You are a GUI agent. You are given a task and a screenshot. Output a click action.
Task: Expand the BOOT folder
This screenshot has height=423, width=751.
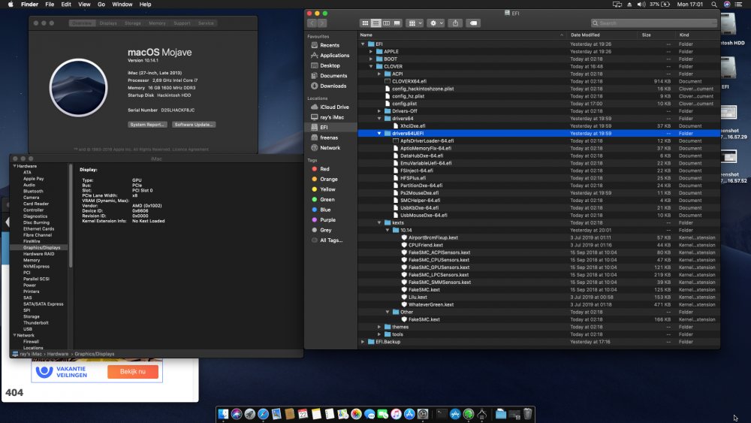(x=371, y=59)
